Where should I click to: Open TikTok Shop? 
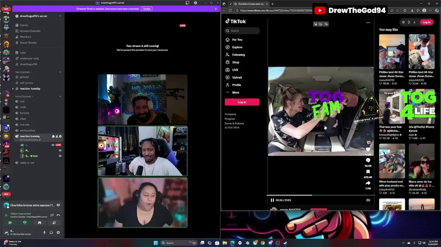[235, 62]
